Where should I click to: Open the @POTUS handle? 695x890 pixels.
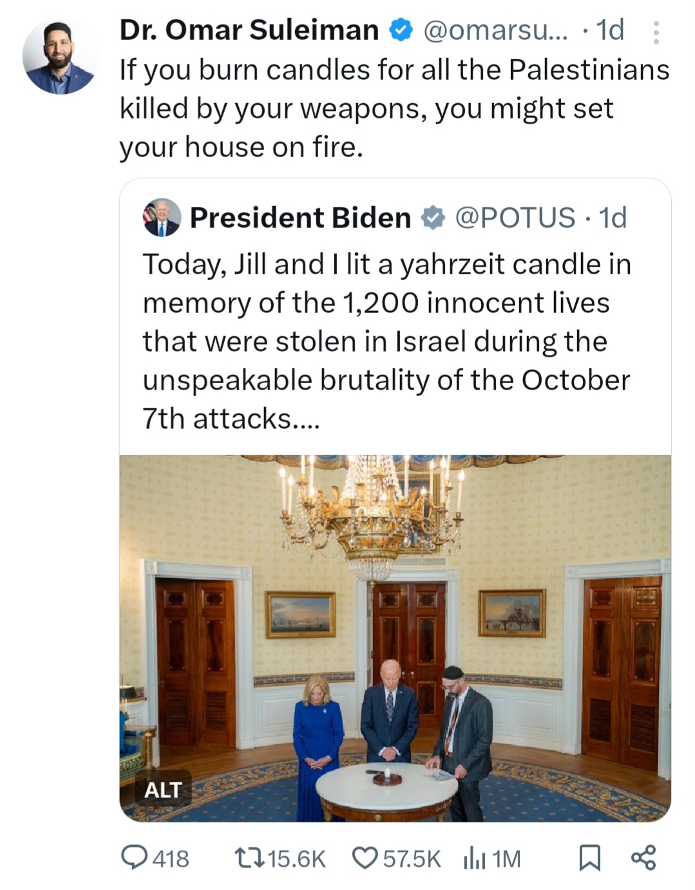(515, 218)
